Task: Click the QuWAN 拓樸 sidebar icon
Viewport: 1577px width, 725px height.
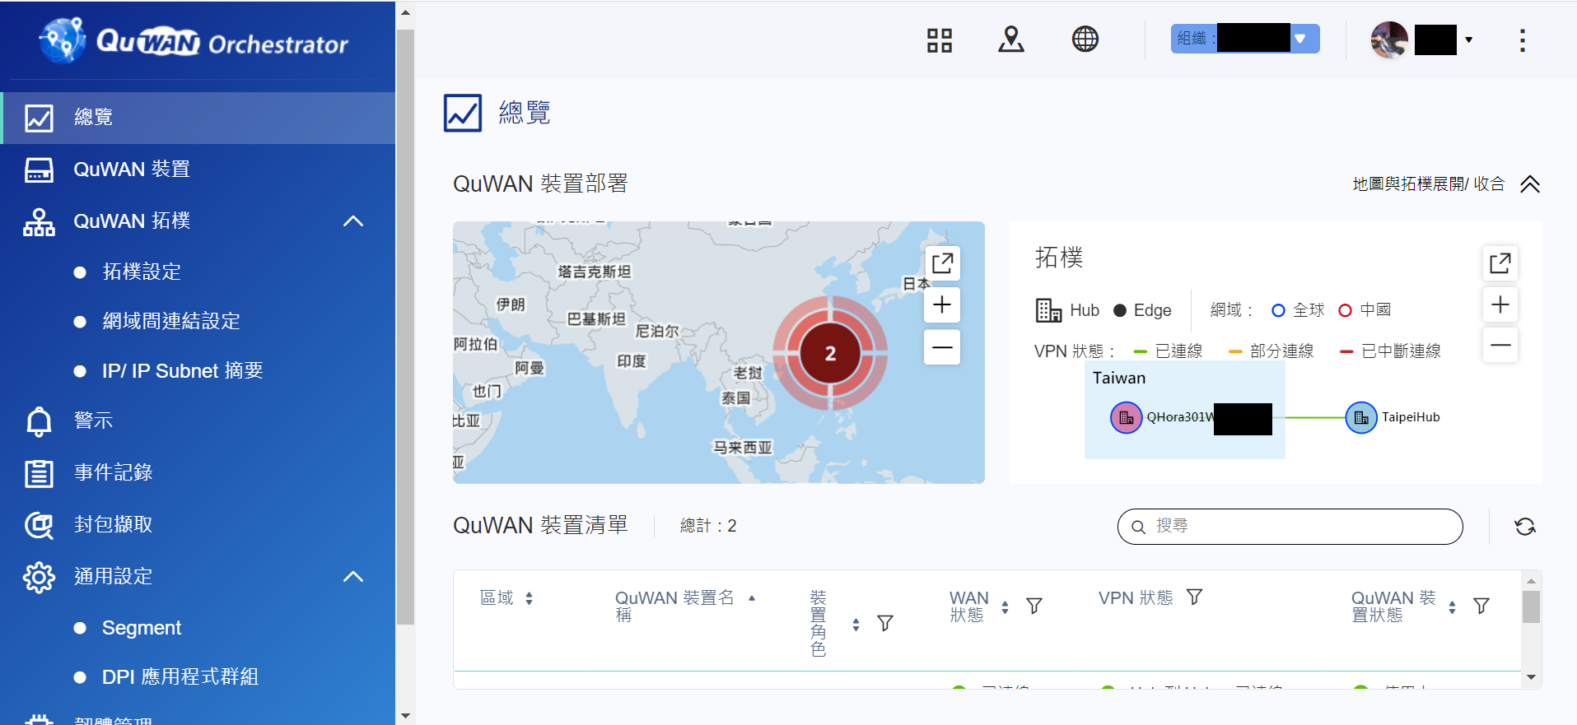Action: tap(39, 222)
